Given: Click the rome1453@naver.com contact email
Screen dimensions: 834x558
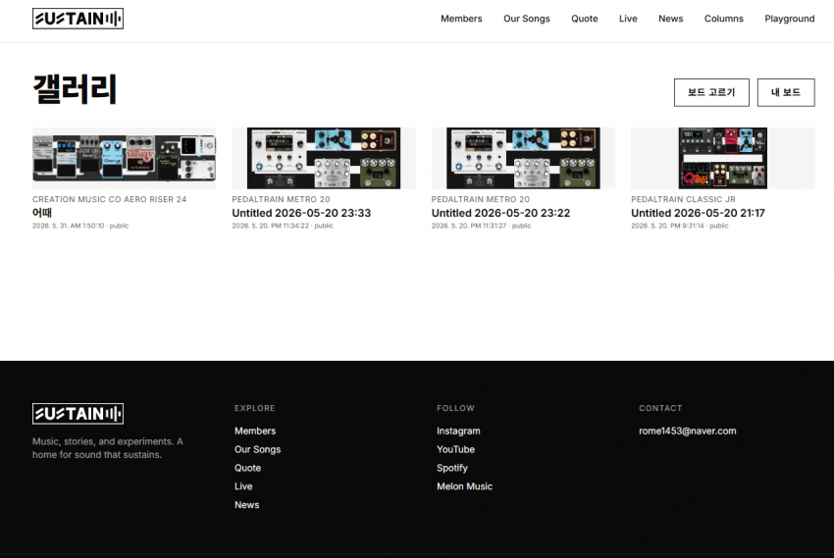Looking at the screenshot, I should [x=687, y=431].
